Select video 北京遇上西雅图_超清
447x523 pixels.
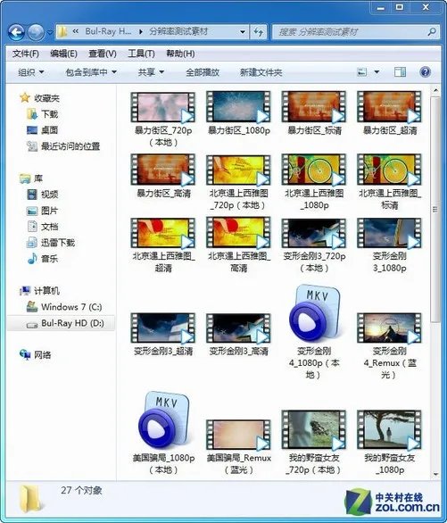point(163,245)
